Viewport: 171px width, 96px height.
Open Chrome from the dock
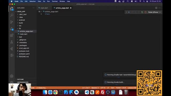coord(55,92)
